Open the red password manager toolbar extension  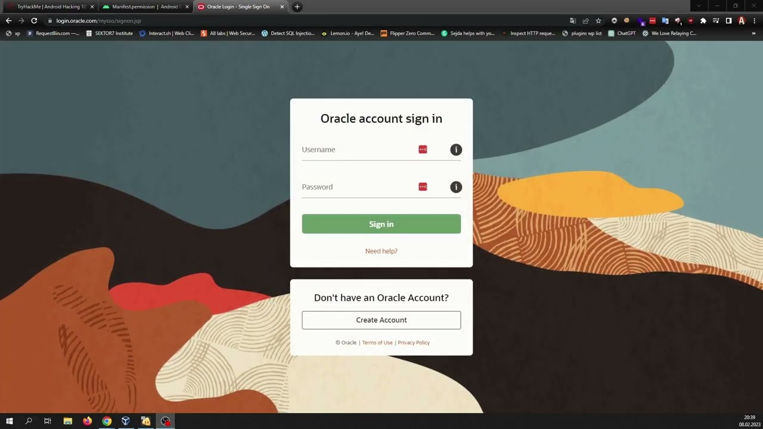click(653, 20)
